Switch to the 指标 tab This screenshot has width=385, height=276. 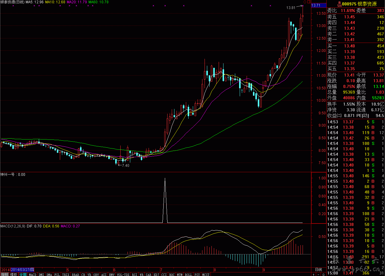(x=5, y=274)
